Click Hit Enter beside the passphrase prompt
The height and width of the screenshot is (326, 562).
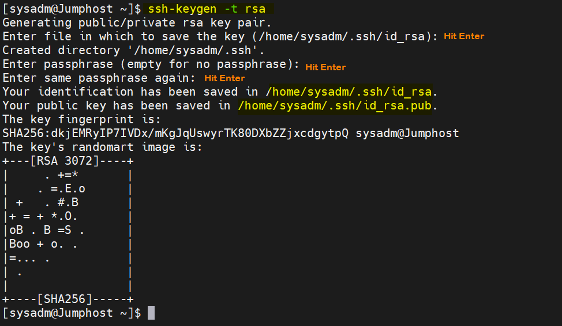click(x=325, y=67)
